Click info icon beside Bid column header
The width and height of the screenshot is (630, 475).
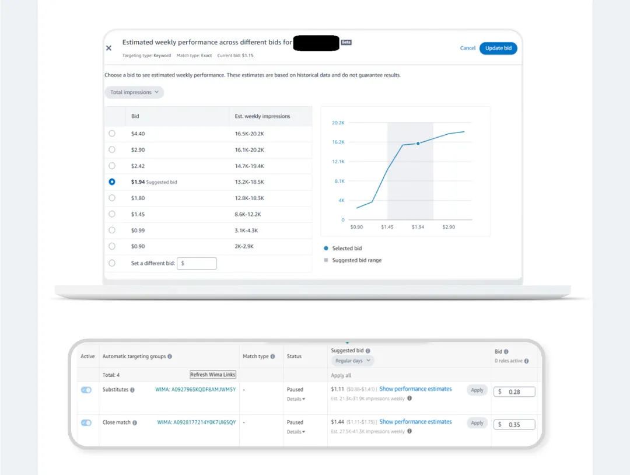(x=506, y=352)
